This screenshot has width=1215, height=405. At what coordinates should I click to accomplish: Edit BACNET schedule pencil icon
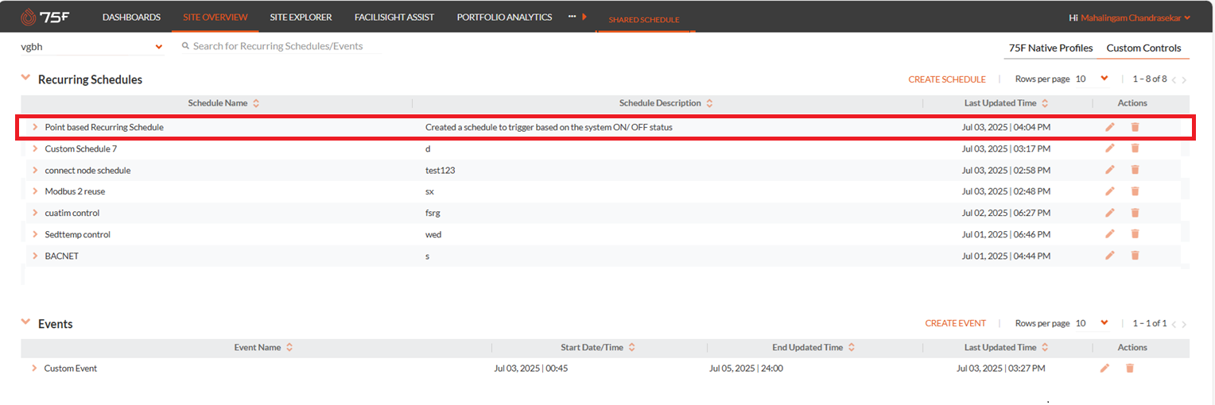[1110, 256]
